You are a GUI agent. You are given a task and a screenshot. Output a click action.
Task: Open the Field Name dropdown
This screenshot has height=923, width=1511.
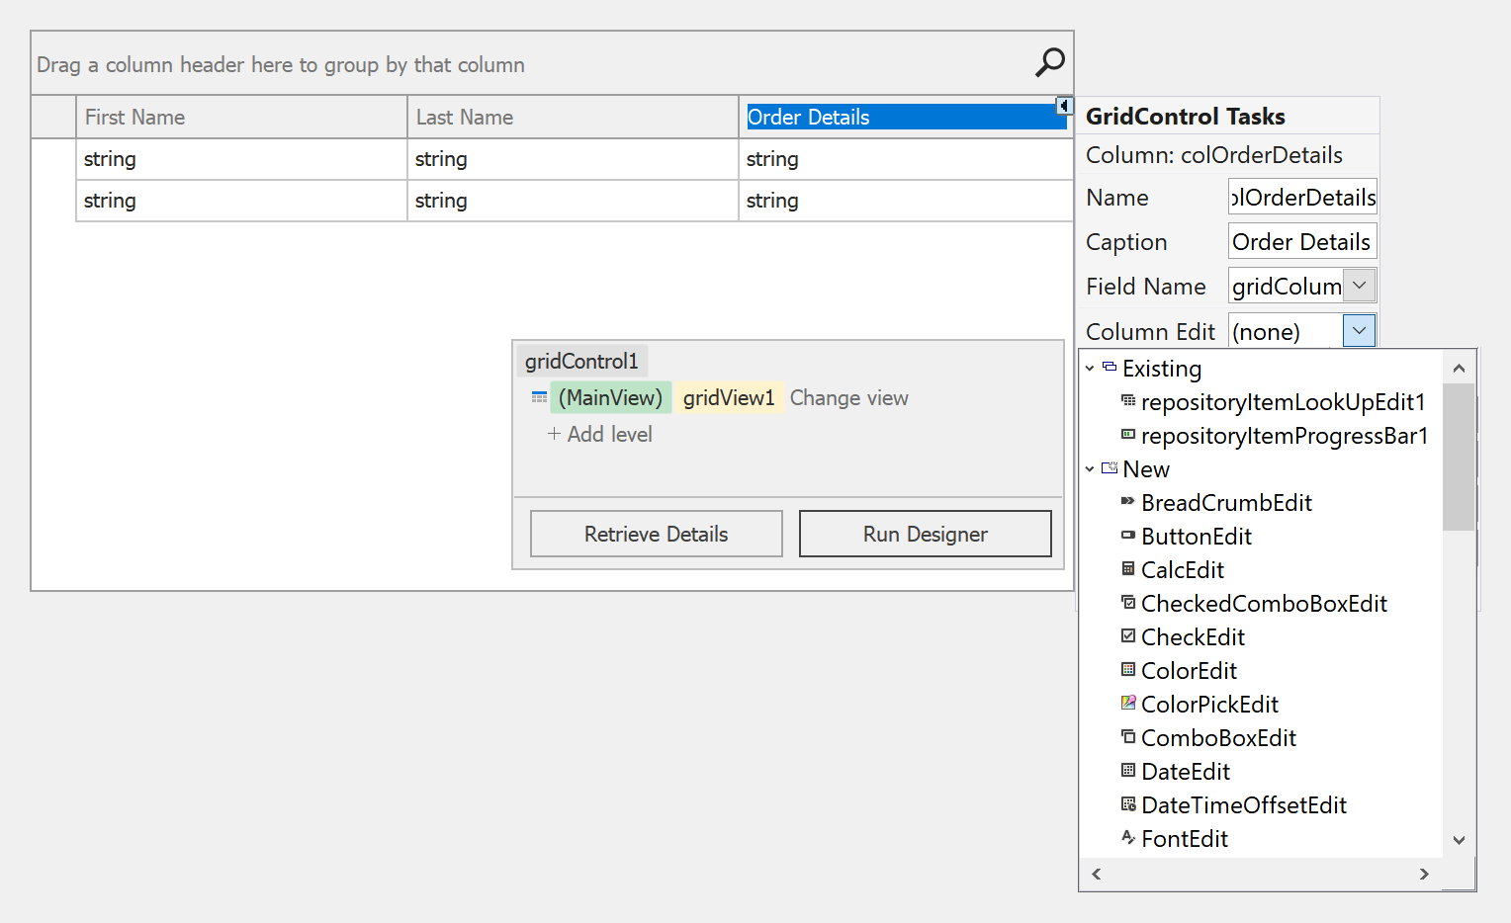[1360, 286]
